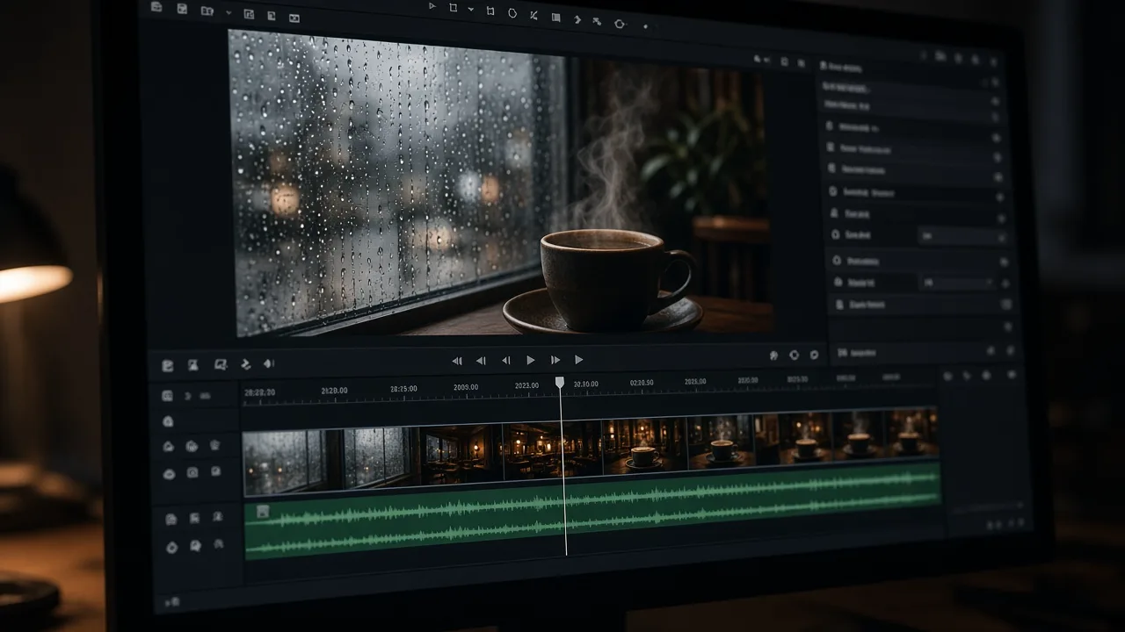Pick the razor cut tool in top toolbar
Image resolution: width=1125 pixels, height=632 pixels.
[534, 14]
